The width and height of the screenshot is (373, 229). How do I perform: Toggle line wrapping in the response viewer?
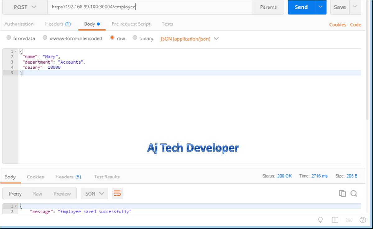[117, 193]
